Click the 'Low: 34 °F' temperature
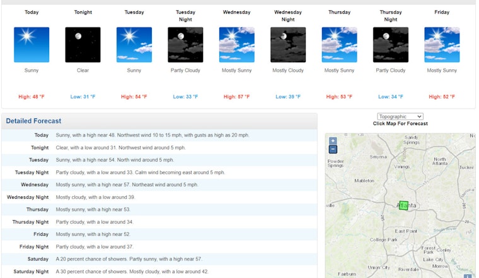Screen dimensions: 479x278 click(391, 97)
